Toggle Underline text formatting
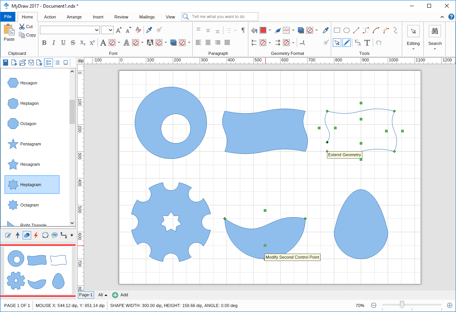Image resolution: width=456 pixels, height=312 pixels. pyautogui.click(x=63, y=43)
